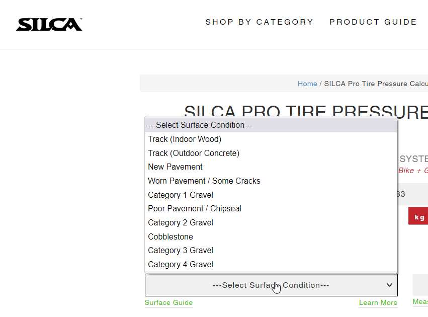
Task: Click the SILCA logo
Action: pyautogui.click(x=49, y=24)
